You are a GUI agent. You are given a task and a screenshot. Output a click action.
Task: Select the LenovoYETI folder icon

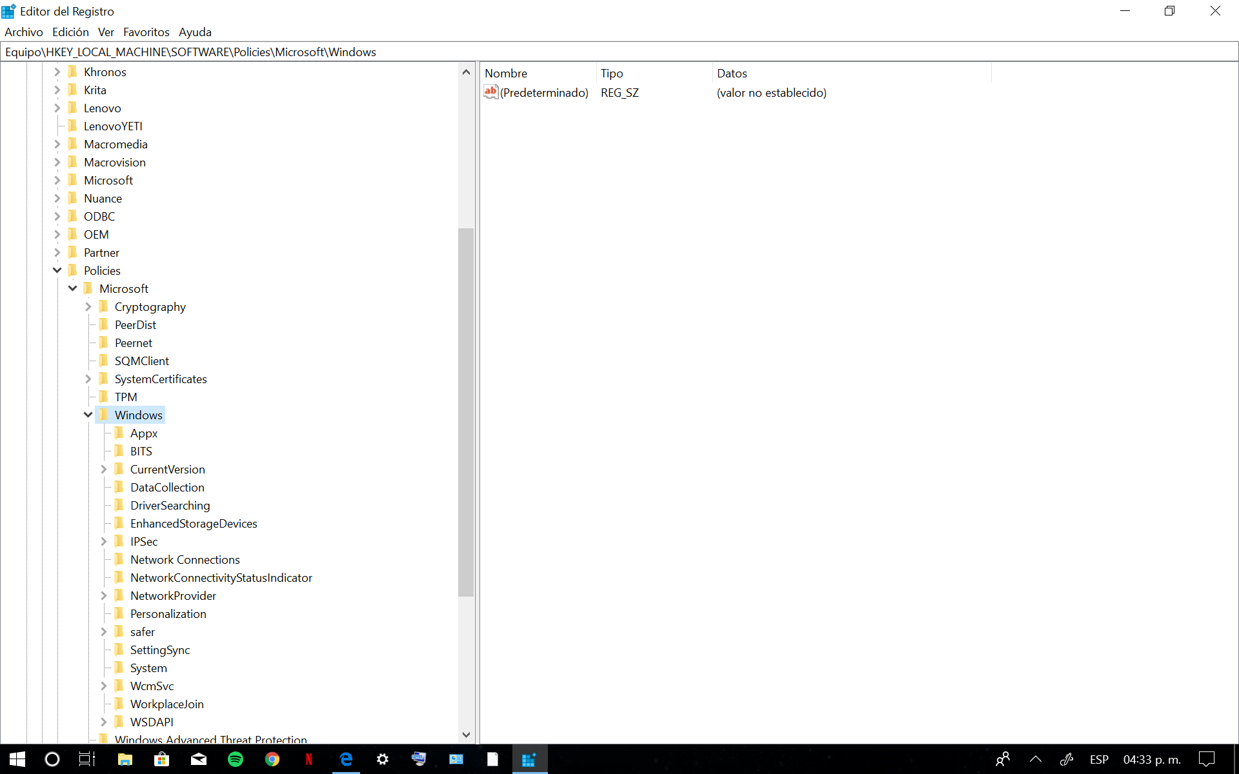pyautogui.click(x=72, y=126)
